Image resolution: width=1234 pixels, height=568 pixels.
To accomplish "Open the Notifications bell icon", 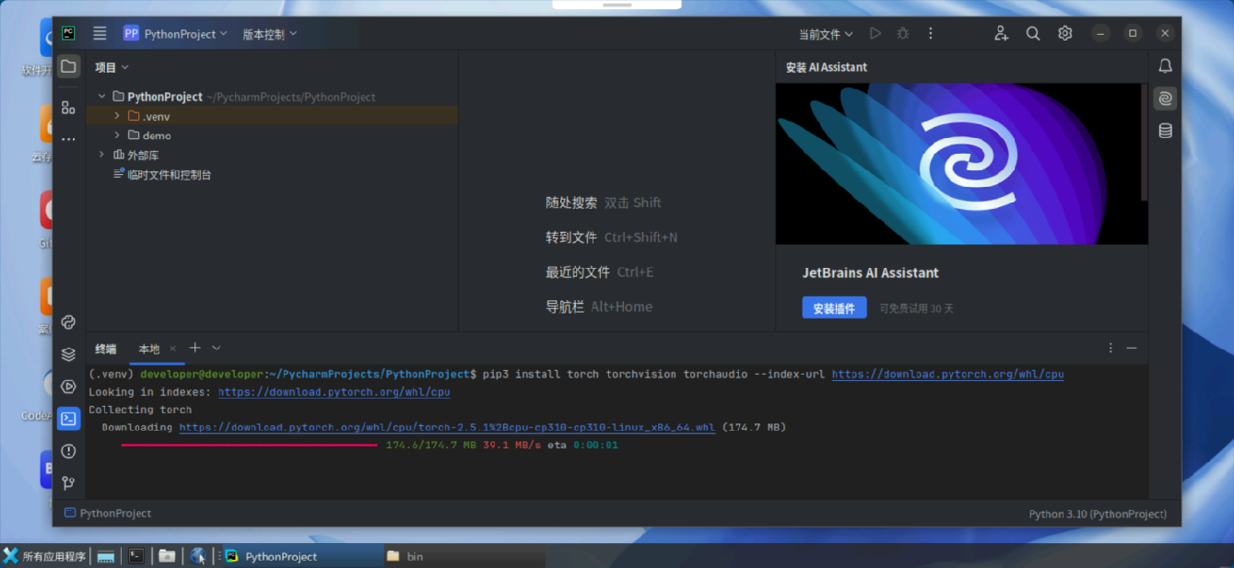I will pyautogui.click(x=1166, y=66).
